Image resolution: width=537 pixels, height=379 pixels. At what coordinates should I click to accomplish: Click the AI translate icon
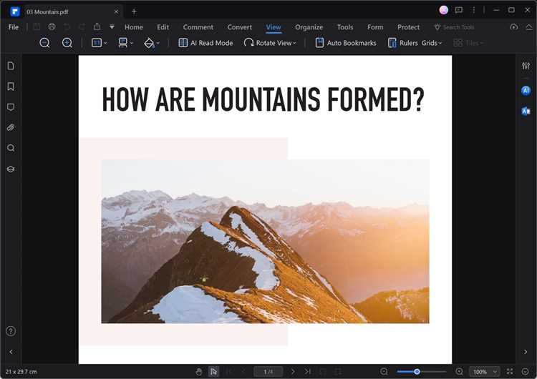click(526, 111)
